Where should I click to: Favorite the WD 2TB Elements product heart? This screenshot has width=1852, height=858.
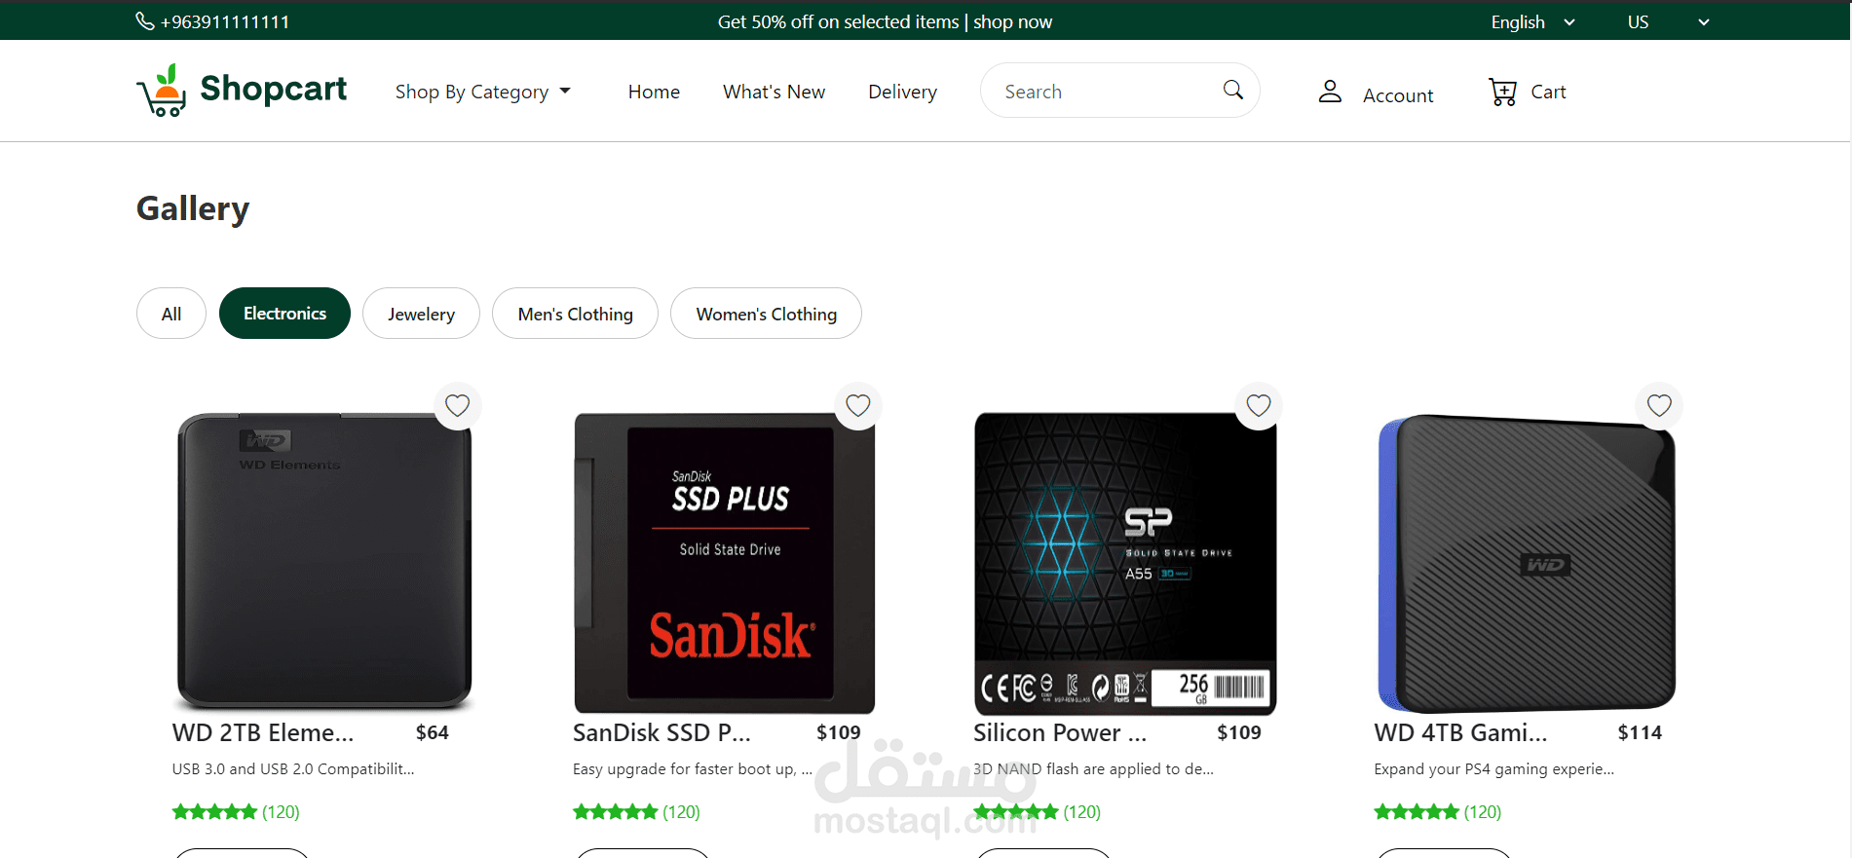click(x=458, y=406)
